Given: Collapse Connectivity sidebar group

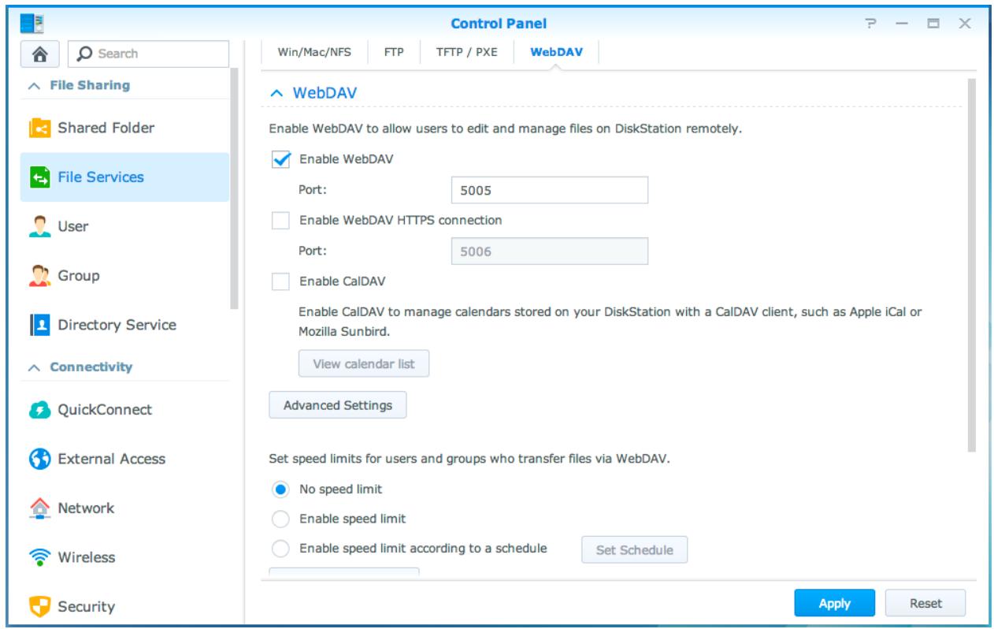Looking at the screenshot, I should 33,367.
